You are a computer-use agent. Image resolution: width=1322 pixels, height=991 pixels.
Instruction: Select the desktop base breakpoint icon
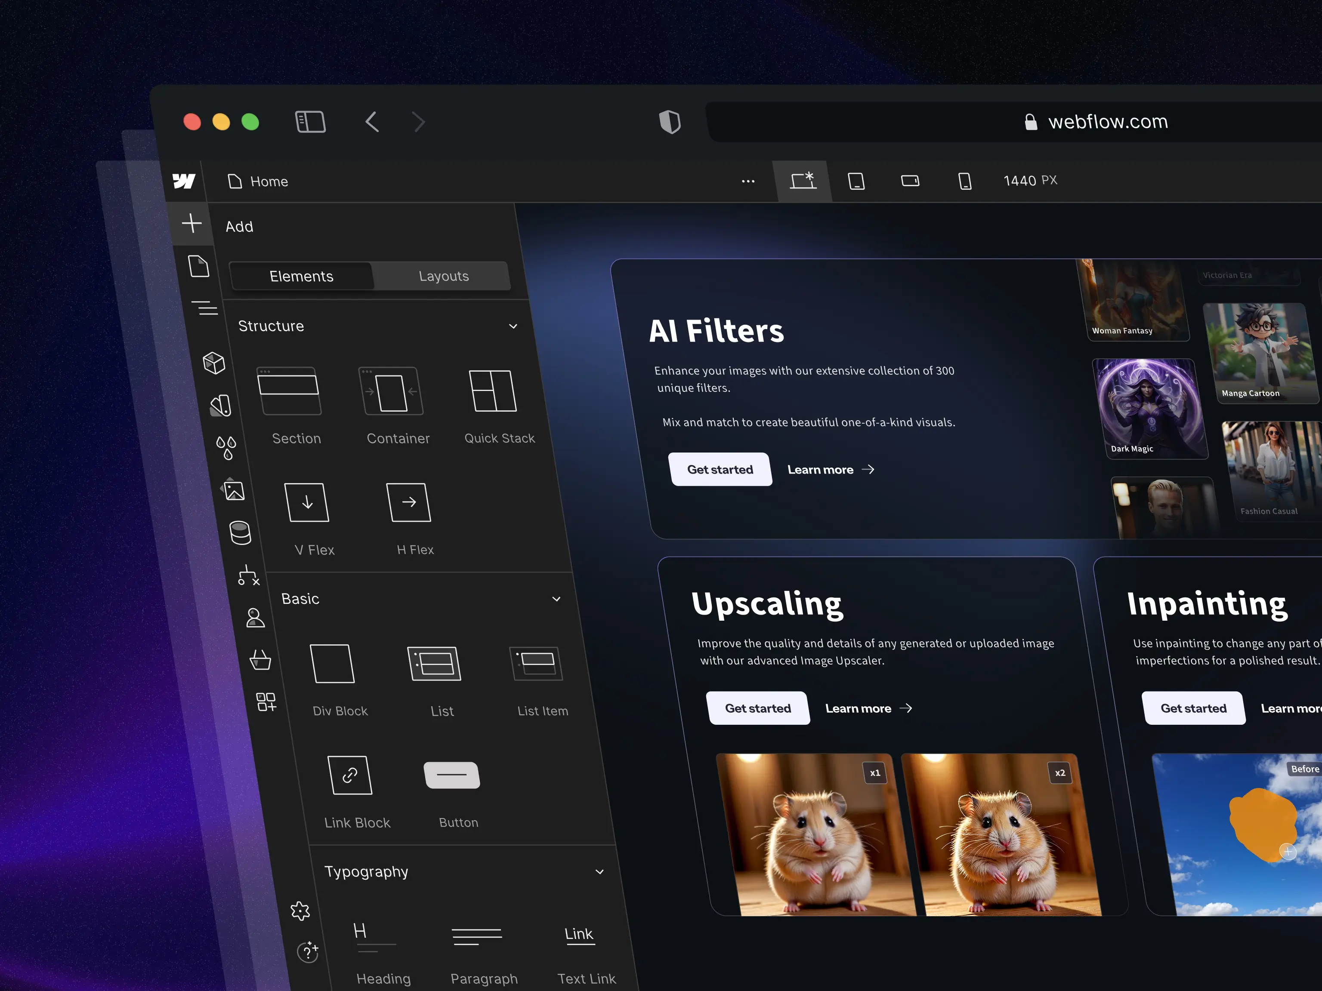click(x=803, y=180)
